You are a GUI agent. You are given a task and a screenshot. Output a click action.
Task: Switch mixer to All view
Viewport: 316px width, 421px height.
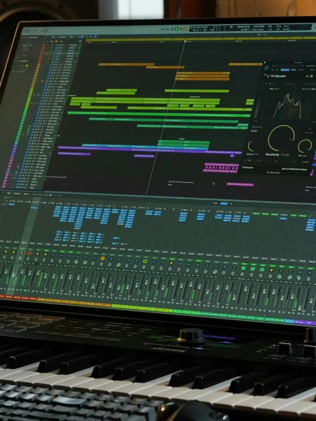231,204
